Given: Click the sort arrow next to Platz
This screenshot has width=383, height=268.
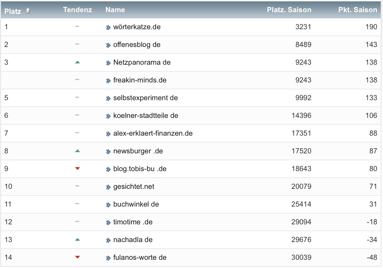Looking at the screenshot, I should pos(28,11).
